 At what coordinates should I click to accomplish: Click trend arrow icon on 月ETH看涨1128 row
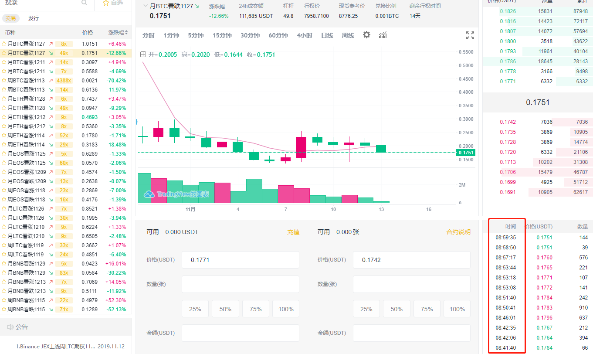tap(51, 99)
